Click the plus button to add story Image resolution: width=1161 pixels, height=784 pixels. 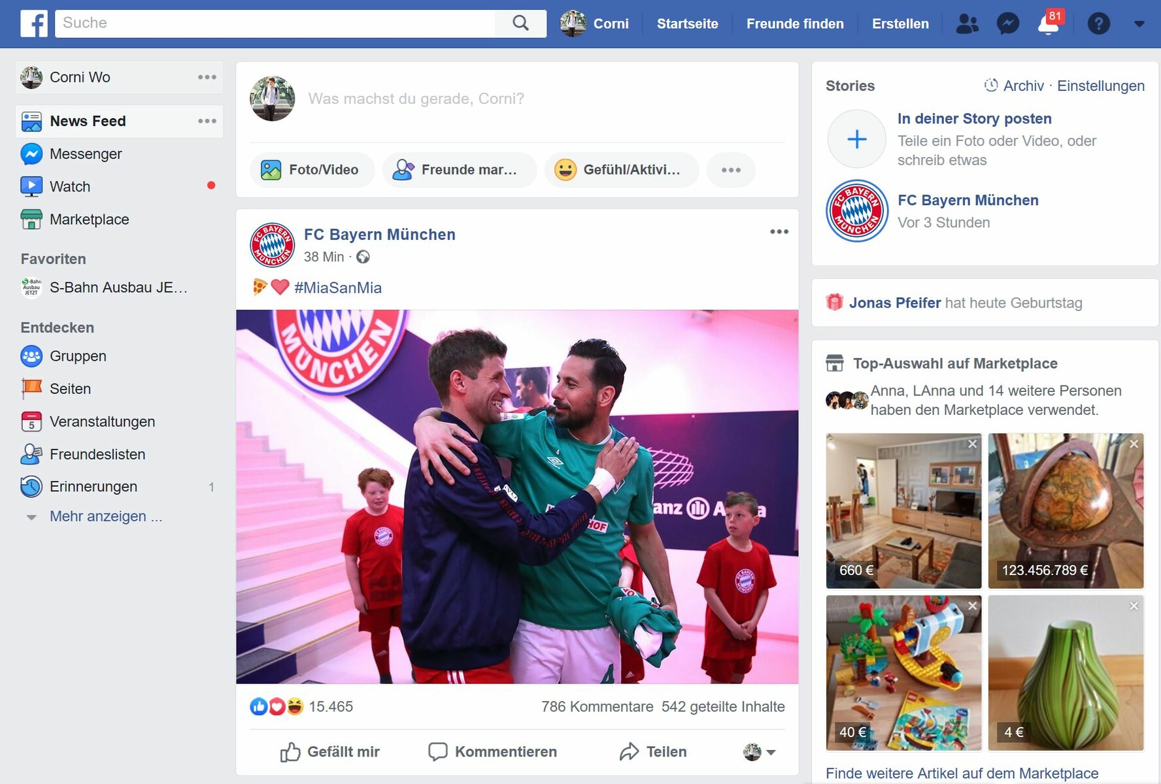tap(857, 139)
